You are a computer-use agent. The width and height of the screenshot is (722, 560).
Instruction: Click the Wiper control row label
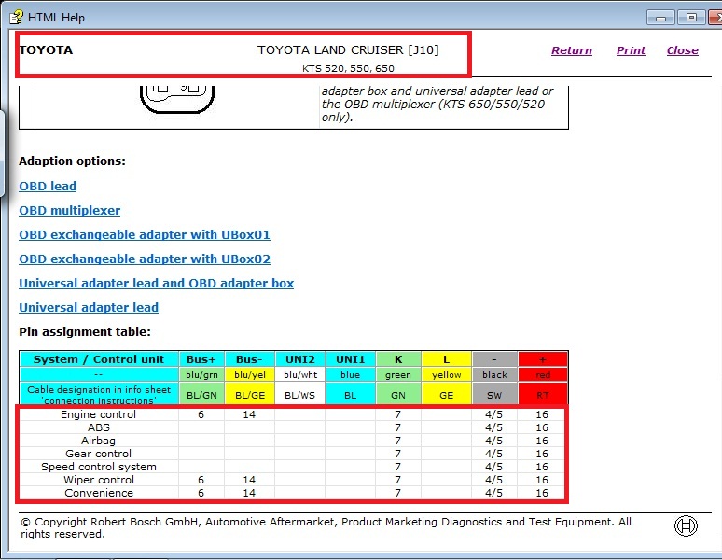click(x=98, y=480)
